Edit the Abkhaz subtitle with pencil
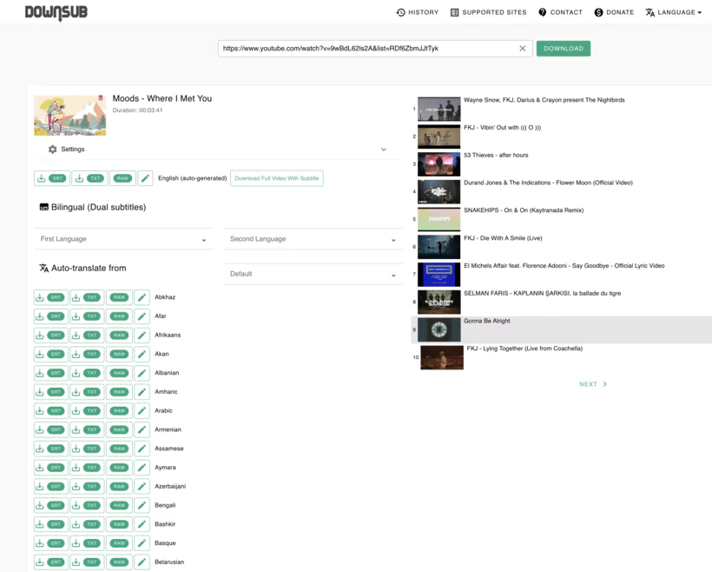This screenshot has height=572, width=712. coord(142,297)
